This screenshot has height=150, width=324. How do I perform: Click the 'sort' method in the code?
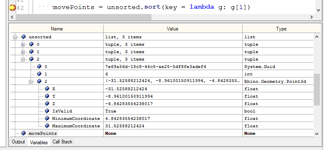pyautogui.click(x=152, y=7)
